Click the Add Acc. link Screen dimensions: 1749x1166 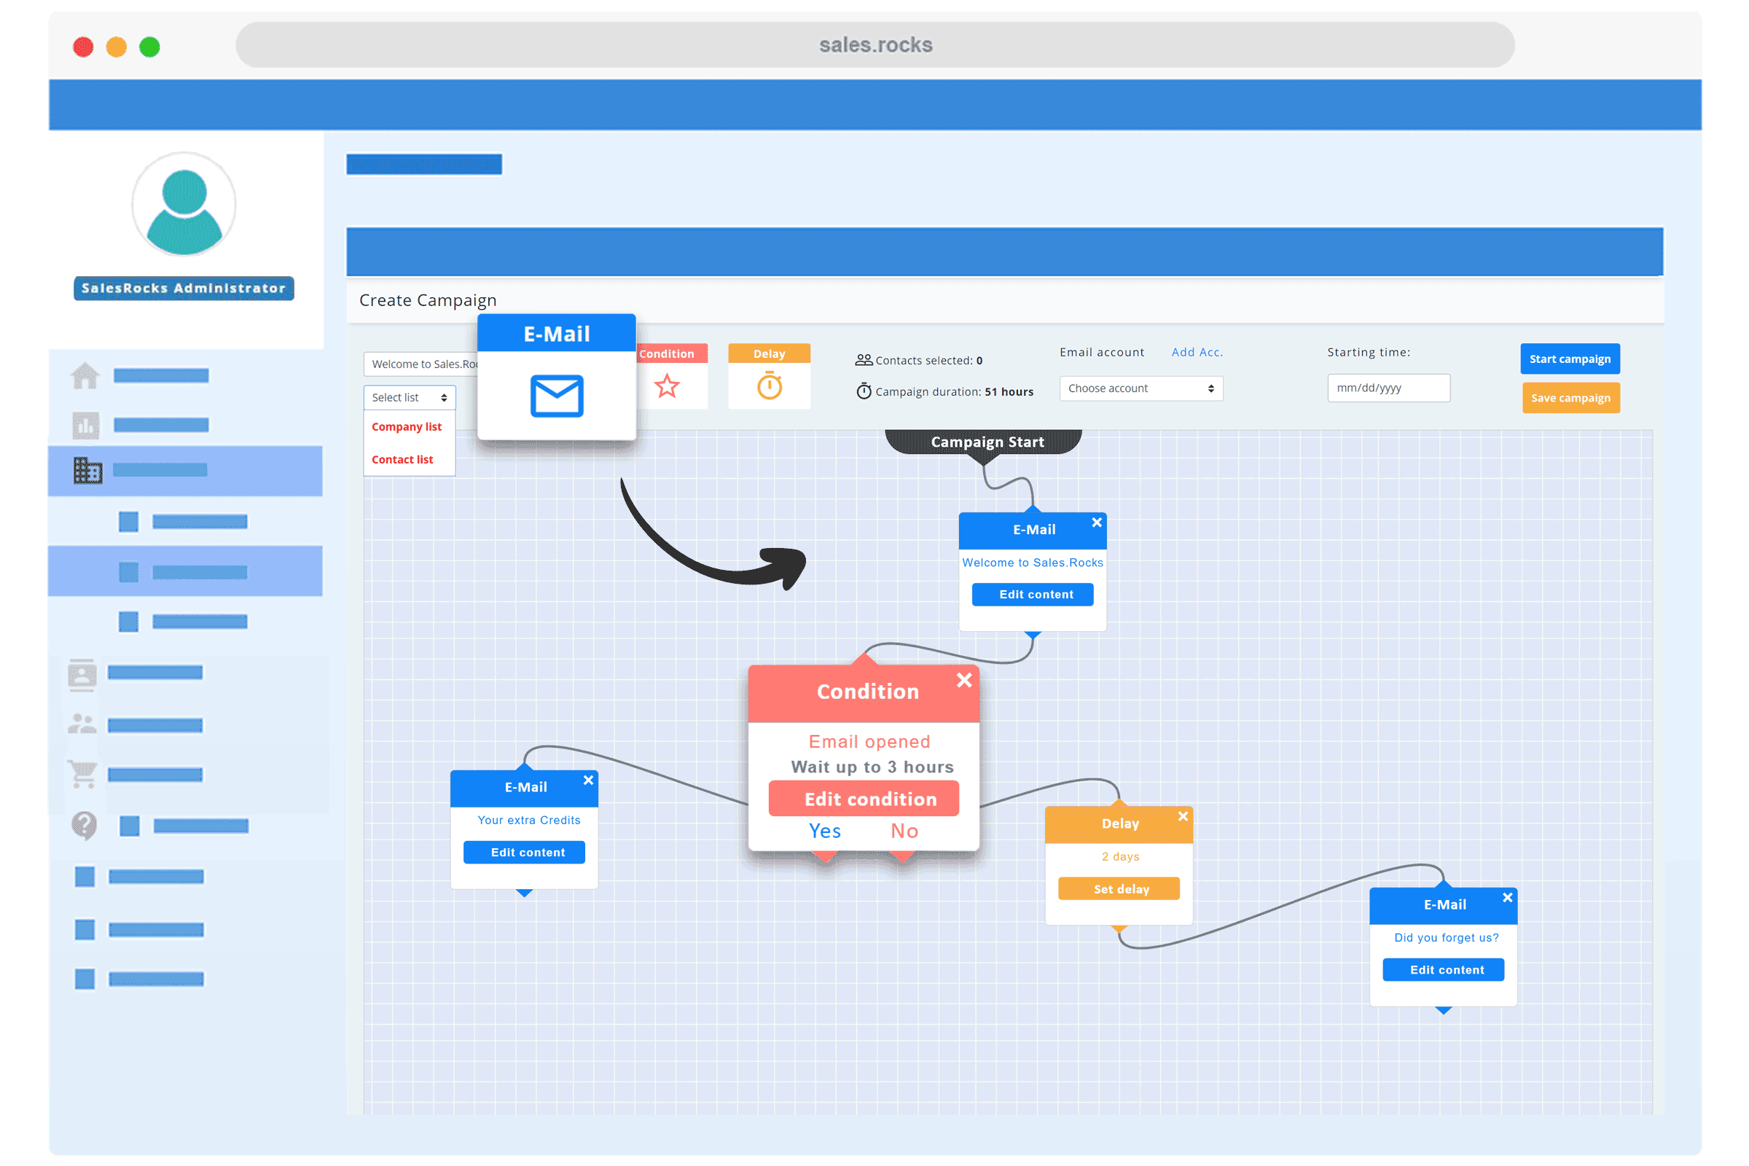point(1197,353)
